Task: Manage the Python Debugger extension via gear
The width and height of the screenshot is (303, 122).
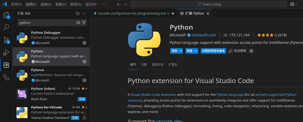Action: 84,43
